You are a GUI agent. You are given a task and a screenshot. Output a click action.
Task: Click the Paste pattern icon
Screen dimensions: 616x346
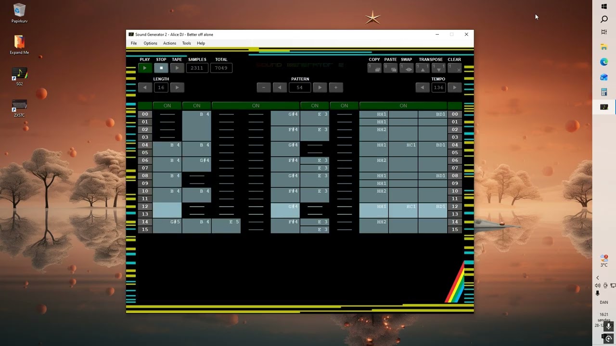coord(390,68)
